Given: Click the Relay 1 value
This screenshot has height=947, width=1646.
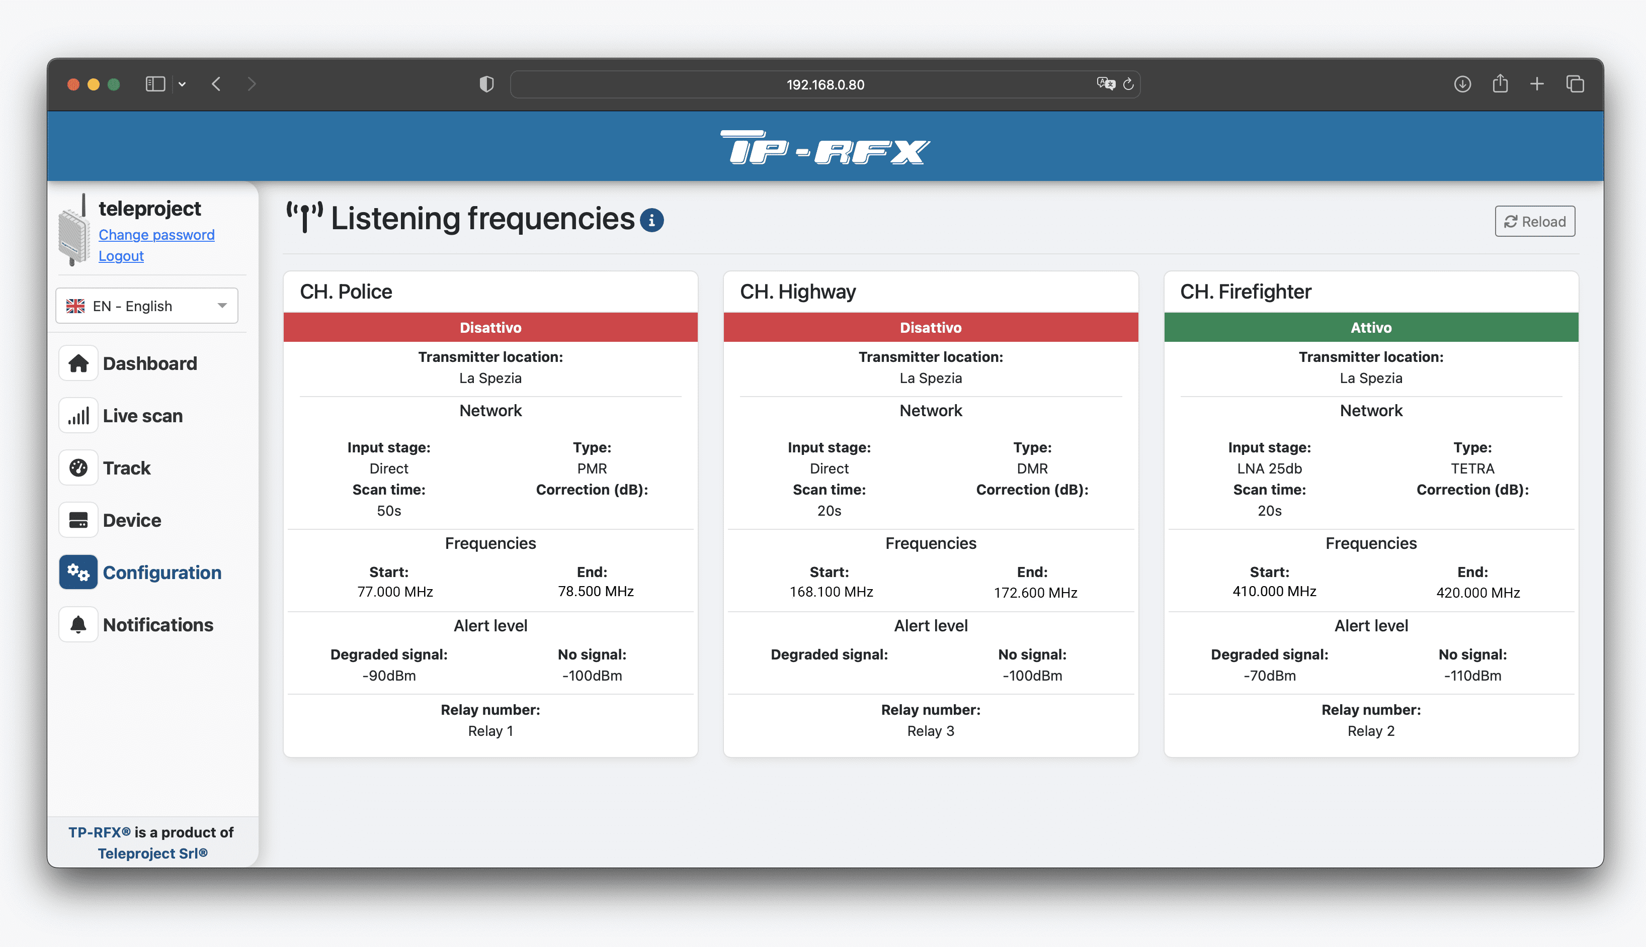Looking at the screenshot, I should click(490, 730).
